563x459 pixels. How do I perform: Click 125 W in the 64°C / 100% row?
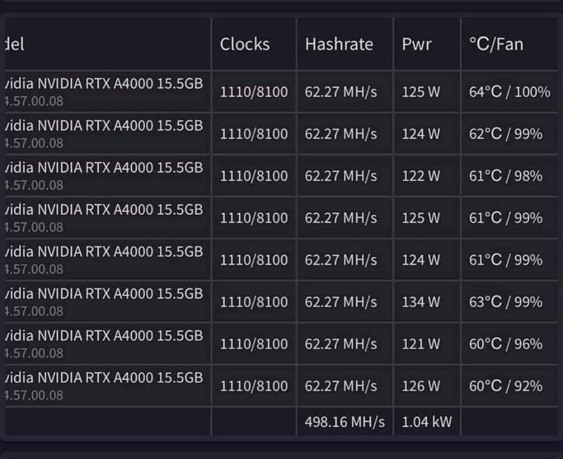tap(421, 92)
